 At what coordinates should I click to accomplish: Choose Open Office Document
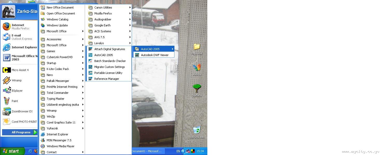62,13
